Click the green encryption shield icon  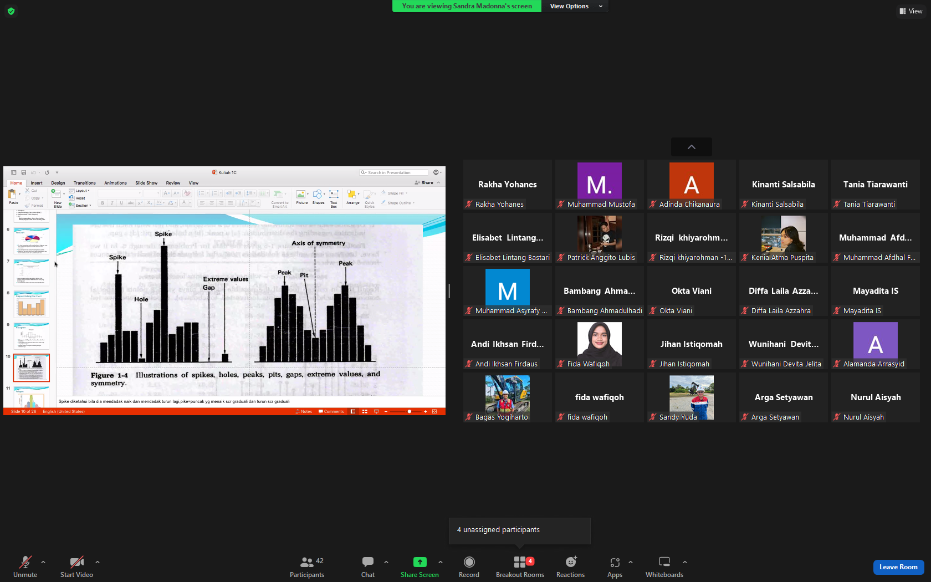(x=11, y=11)
